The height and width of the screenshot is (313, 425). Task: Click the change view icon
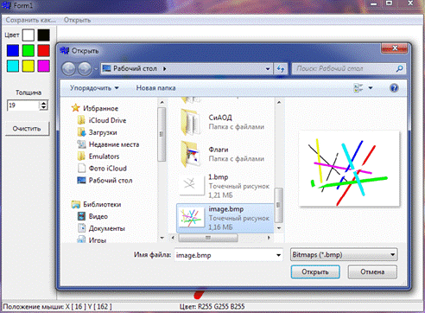click(358, 88)
